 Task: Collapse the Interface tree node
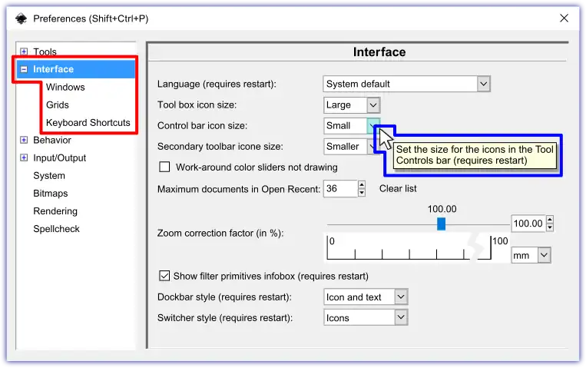point(24,69)
